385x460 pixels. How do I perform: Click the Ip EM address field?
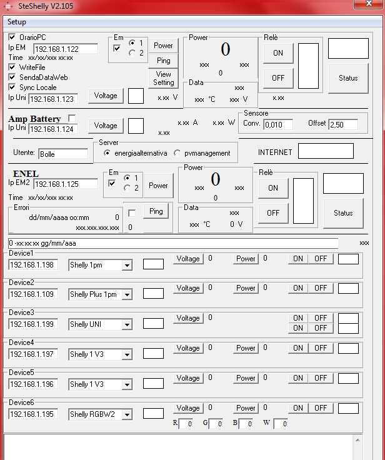[x=66, y=49]
